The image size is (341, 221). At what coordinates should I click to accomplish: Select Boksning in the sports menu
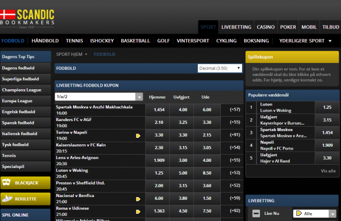pyautogui.click(x=256, y=41)
